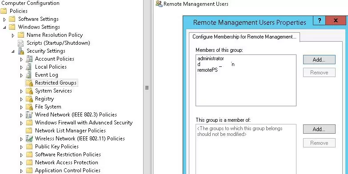This screenshot has width=348, height=174.
Task: Expand the Event Log node
Action: click(x=21, y=75)
